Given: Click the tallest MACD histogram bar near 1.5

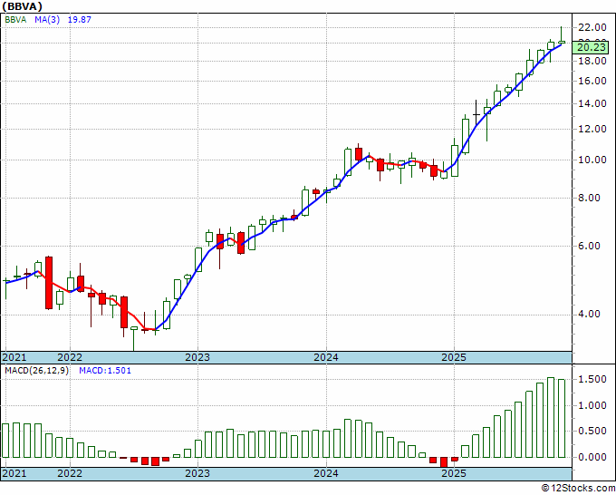Looking at the screenshot, I should (x=551, y=418).
